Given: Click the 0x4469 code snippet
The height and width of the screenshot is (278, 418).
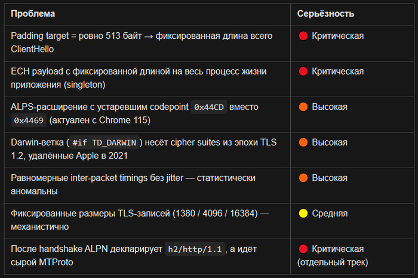Looking at the screenshot, I should click(29, 121).
